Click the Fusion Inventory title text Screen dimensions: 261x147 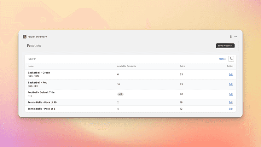tap(37, 37)
